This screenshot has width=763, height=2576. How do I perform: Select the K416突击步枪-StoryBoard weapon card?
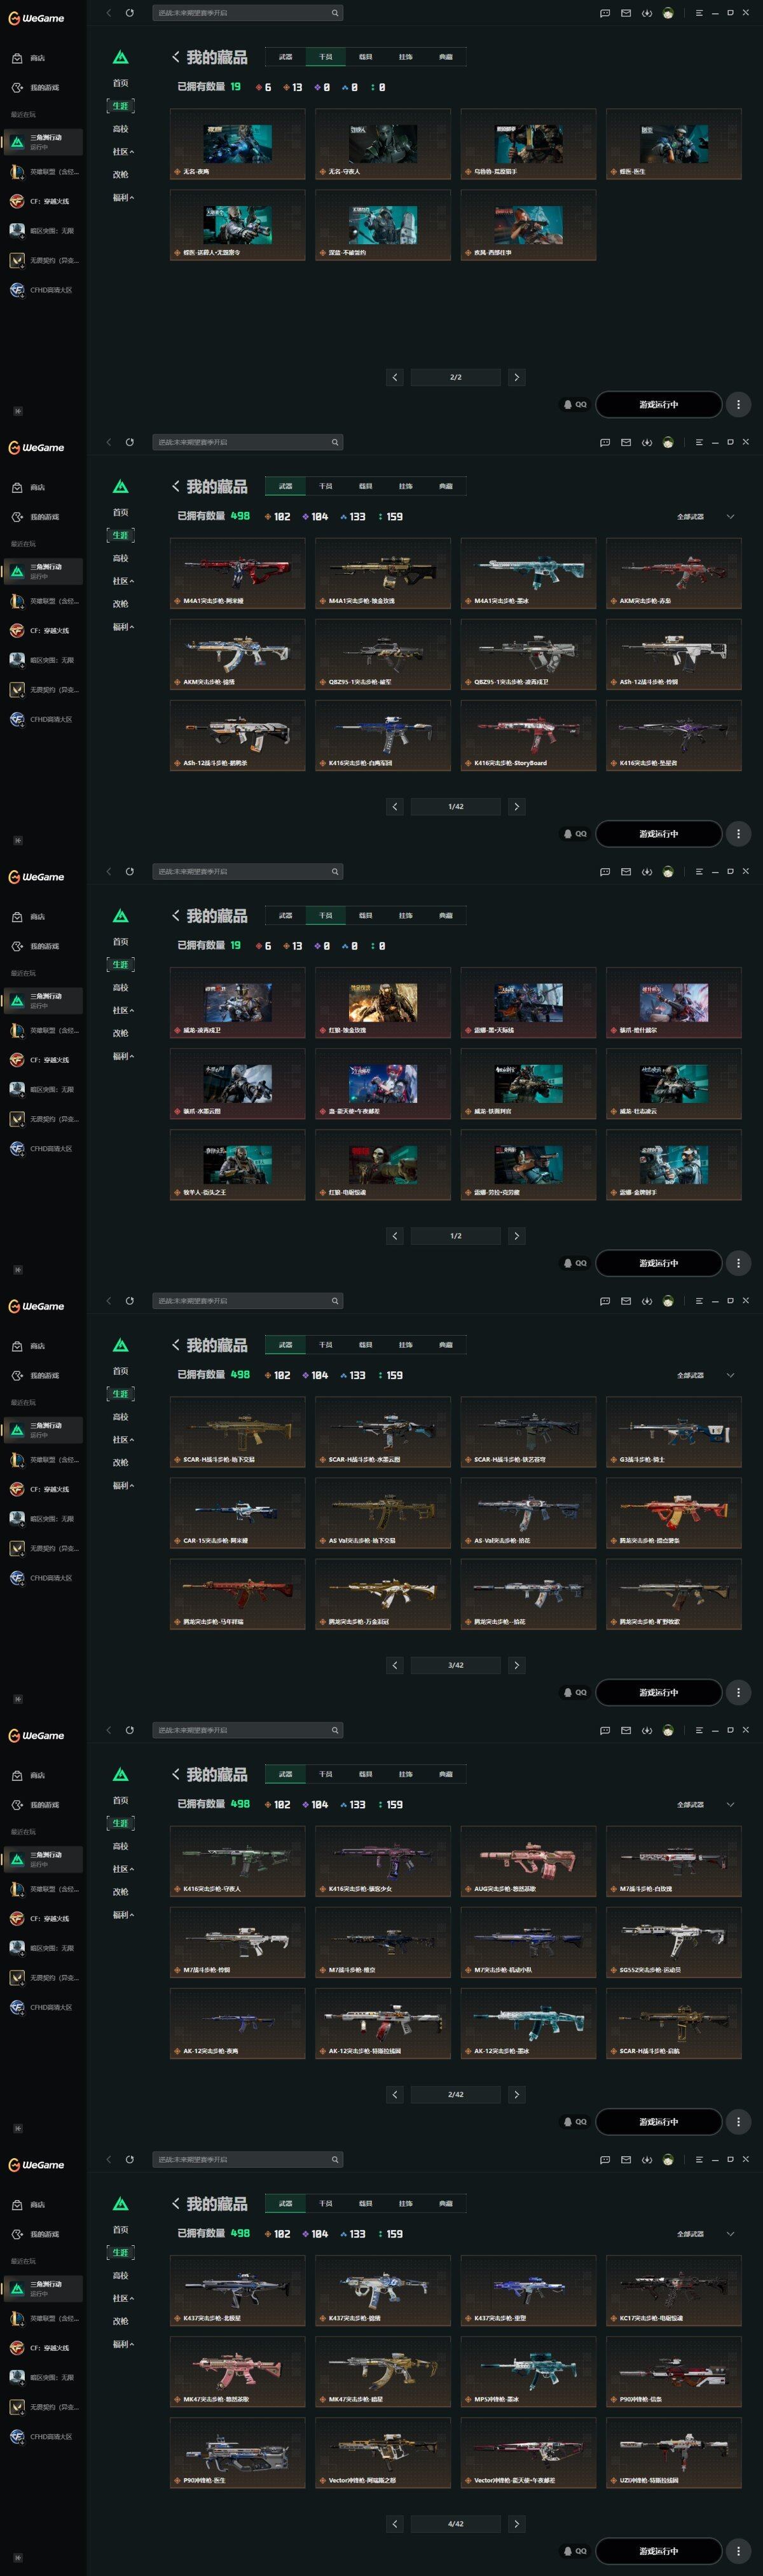point(528,735)
